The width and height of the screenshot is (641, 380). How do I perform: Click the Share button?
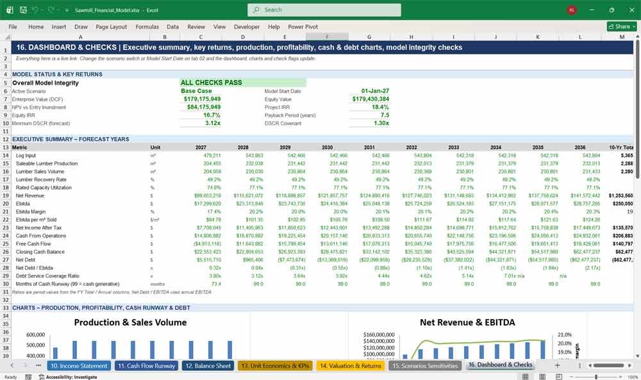[x=622, y=26]
